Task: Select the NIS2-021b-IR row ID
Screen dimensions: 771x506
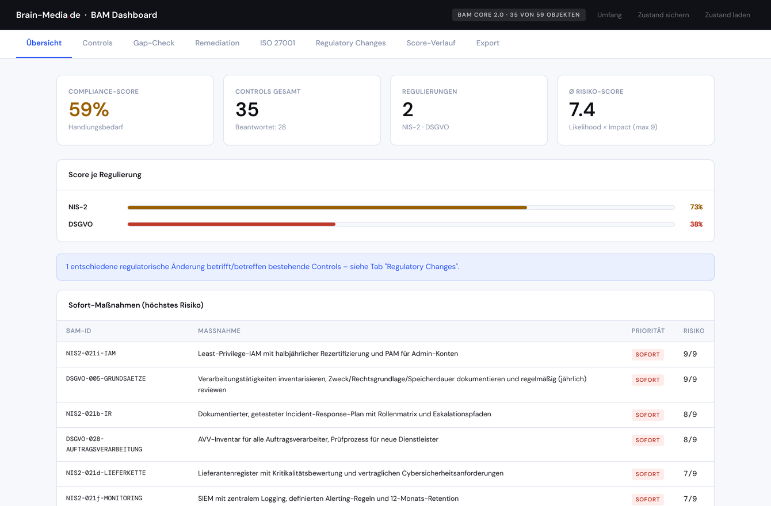Action: click(x=89, y=413)
